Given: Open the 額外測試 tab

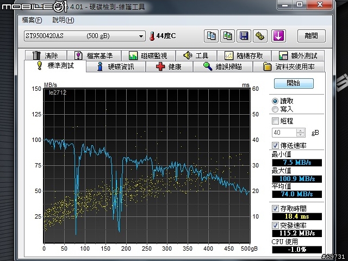Looking at the screenshot, I should tap(298, 55).
